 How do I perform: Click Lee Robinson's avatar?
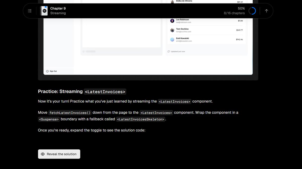click(172, 21)
